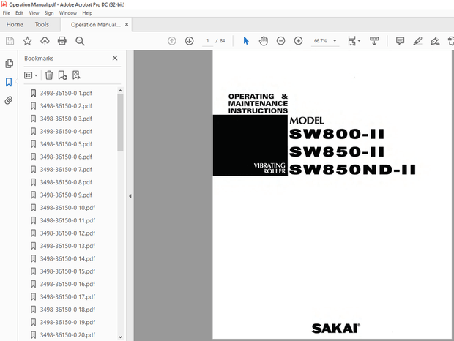Select the arrow Selection tool
Image resolution: width=454 pixels, height=341 pixels.
point(246,41)
